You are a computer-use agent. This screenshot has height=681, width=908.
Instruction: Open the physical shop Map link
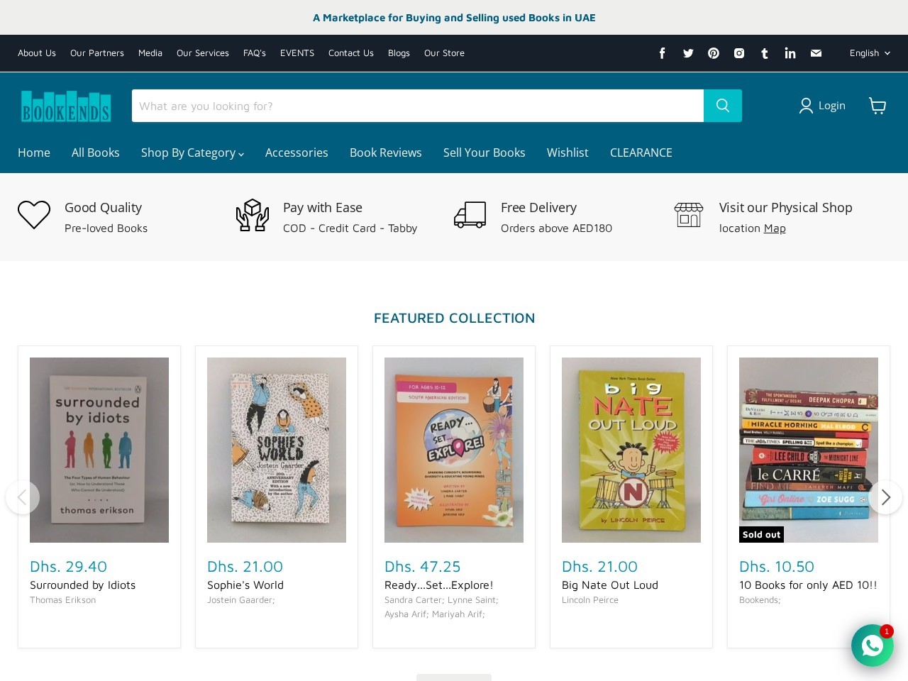pyautogui.click(x=775, y=228)
